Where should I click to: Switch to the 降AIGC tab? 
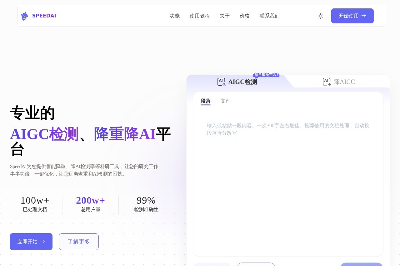339,81
